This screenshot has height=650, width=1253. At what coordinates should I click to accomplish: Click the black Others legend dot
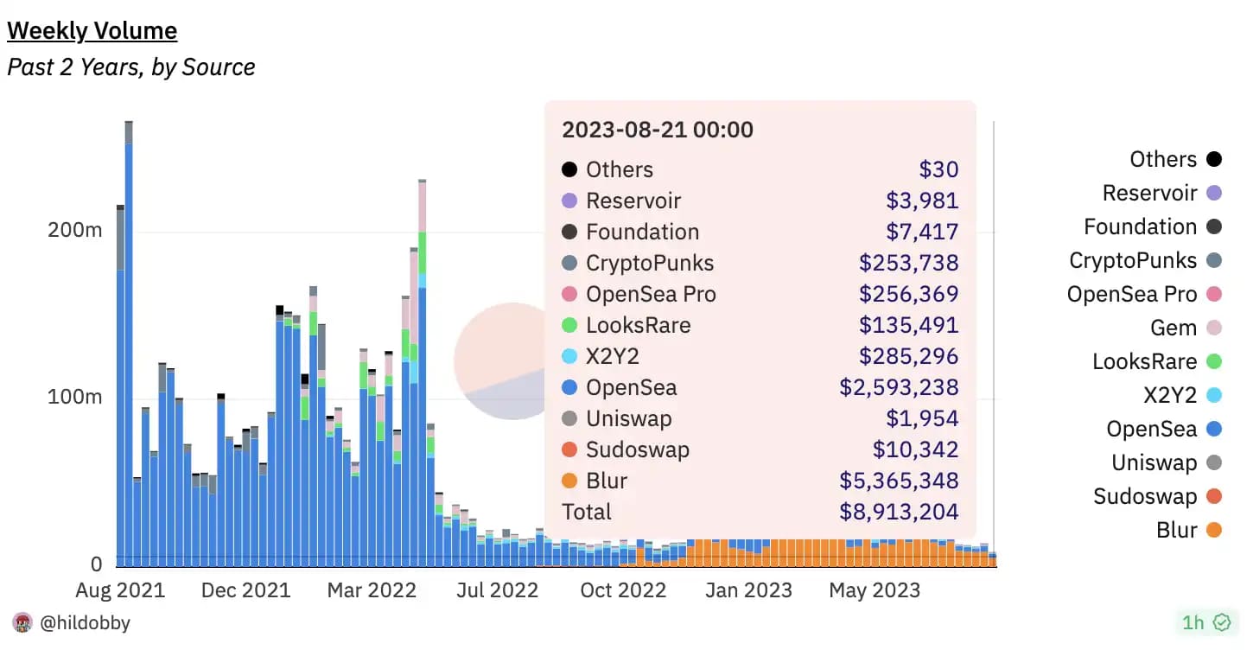point(1214,159)
